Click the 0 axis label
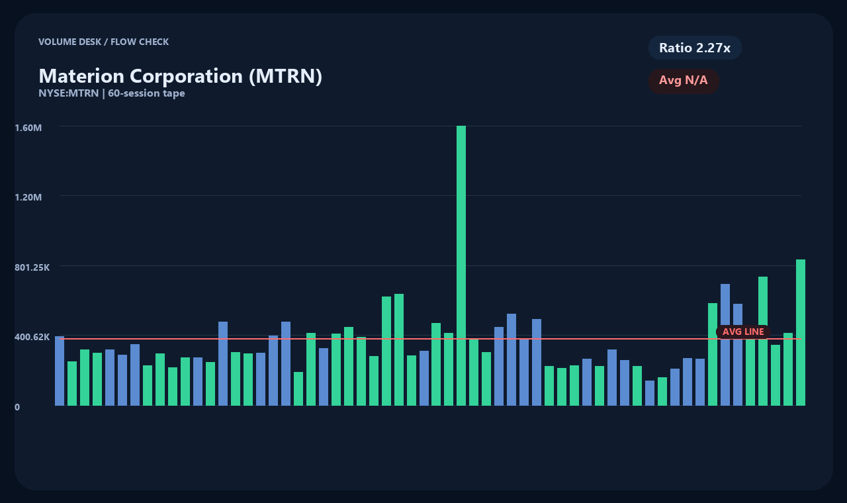This screenshot has height=503, width=847. pos(17,407)
